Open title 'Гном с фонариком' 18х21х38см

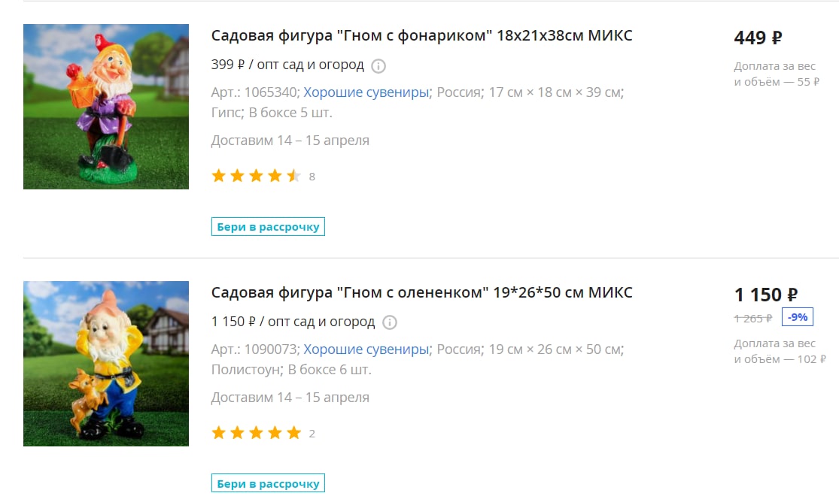coord(421,35)
